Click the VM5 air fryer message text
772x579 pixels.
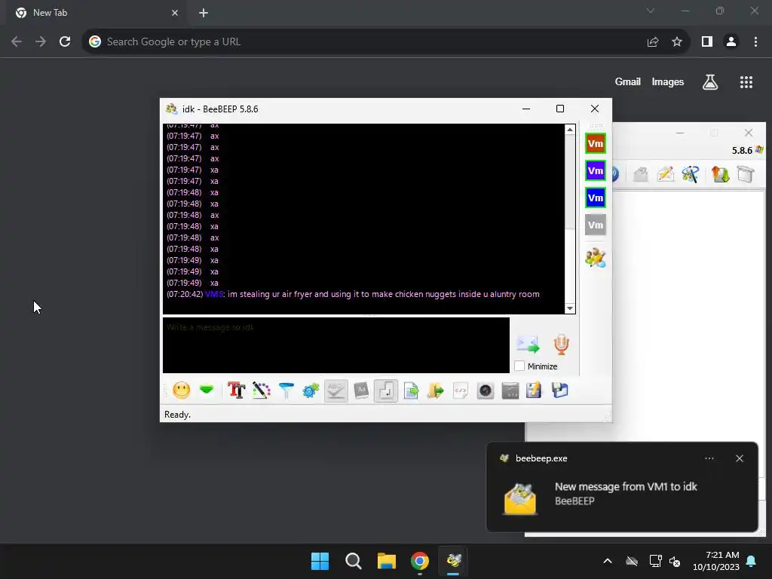click(384, 294)
